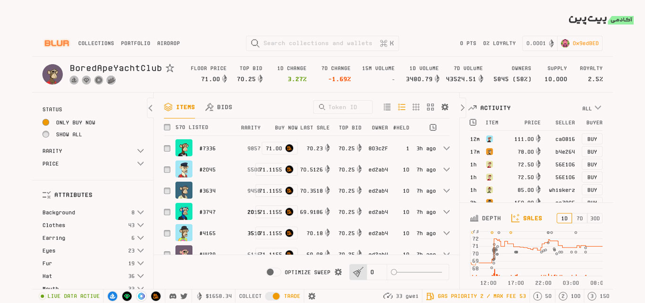Click the gas gauge 33 gwei indicator

[x=401, y=296]
